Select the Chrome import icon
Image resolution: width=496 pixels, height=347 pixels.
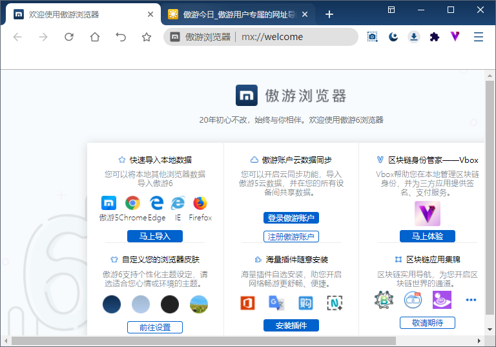point(132,203)
